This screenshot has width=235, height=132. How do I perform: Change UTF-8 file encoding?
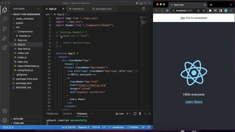pos(96,127)
